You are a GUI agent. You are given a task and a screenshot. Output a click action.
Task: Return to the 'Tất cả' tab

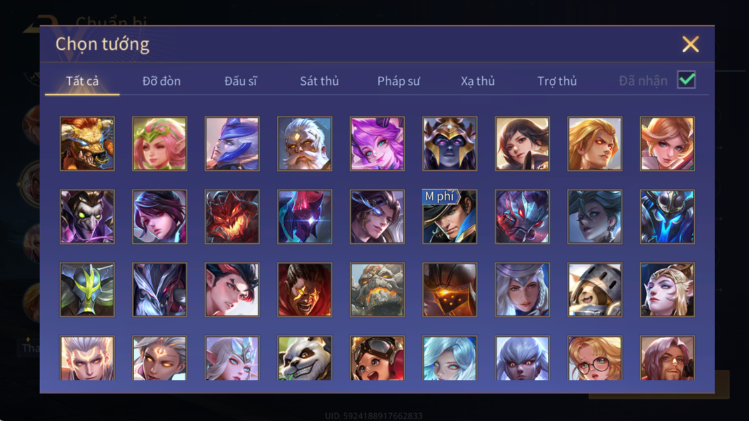(x=82, y=81)
